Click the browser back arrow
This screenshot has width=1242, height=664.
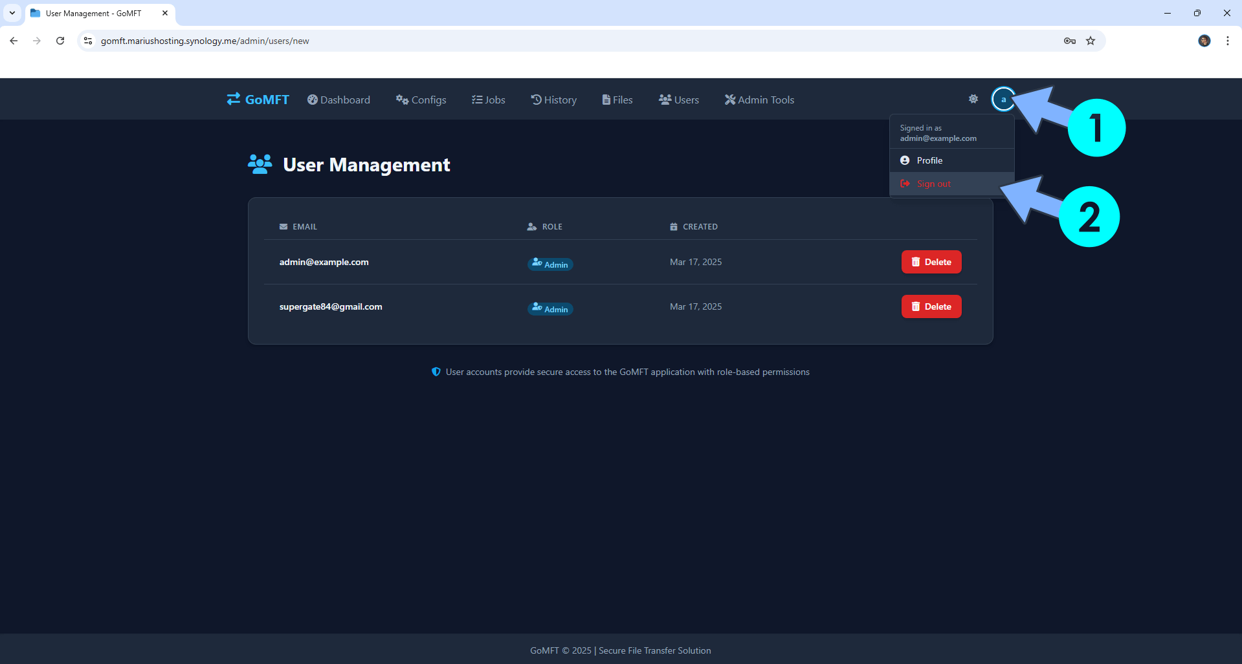(14, 41)
